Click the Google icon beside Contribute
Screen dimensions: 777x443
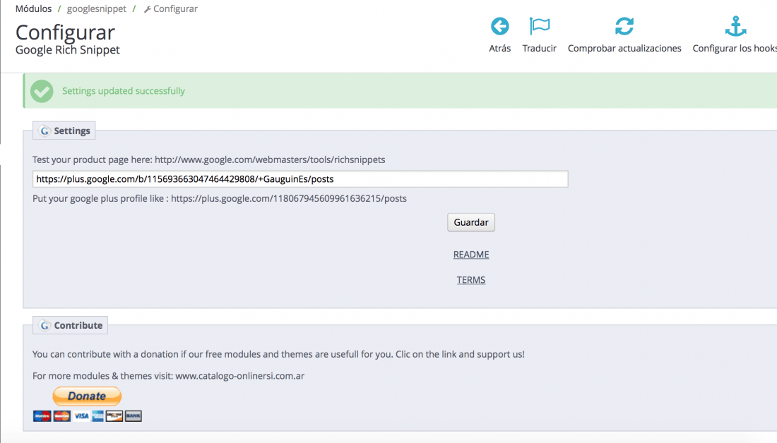pos(45,325)
